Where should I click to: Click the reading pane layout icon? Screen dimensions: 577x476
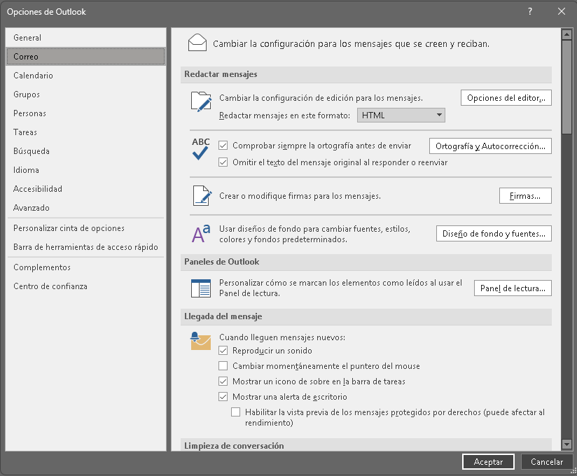pyautogui.click(x=201, y=288)
